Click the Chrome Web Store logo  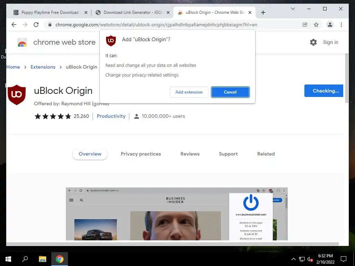pos(22,42)
